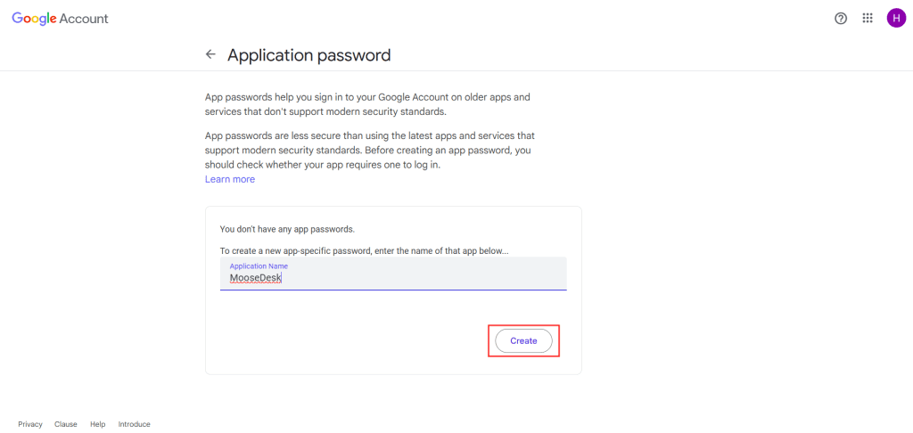Viewport: 913px width, 433px height.
Task: Click the 'To create a new app-specific password' instruction
Action: pos(365,251)
